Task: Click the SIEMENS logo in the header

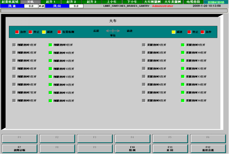Action: [216, 2]
